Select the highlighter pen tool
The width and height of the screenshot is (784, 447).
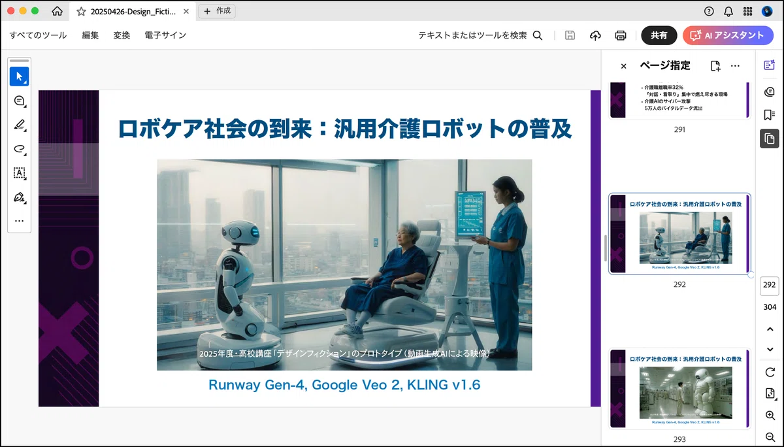(19, 125)
